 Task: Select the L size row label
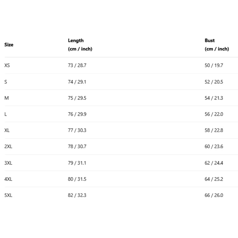[x=5, y=114]
